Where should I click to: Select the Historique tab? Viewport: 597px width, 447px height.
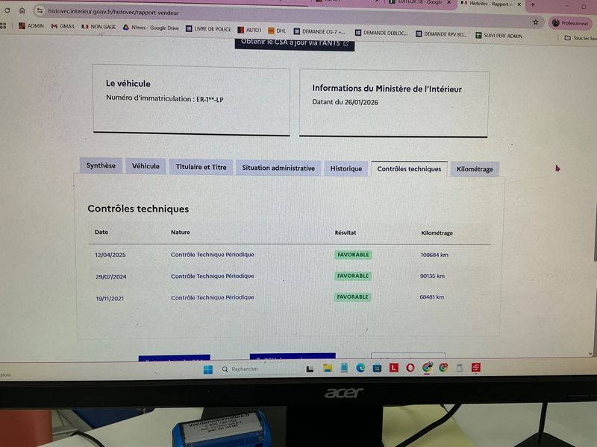click(x=346, y=168)
